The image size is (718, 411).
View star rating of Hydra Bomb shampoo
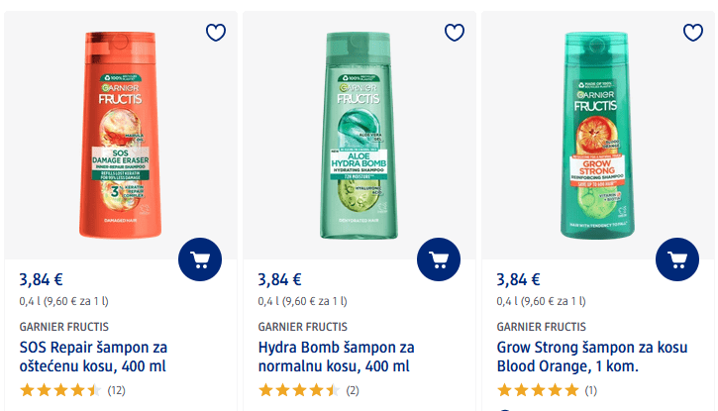(x=299, y=390)
